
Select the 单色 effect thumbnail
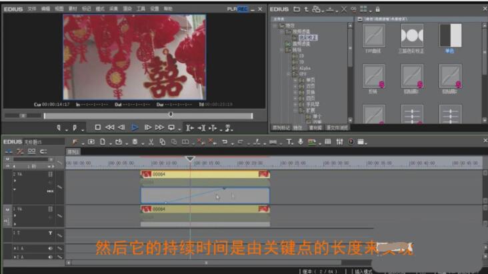[x=450, y=35]
